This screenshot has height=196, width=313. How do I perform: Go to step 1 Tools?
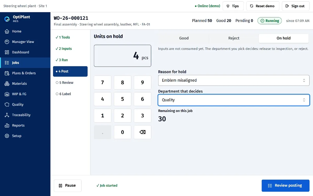70,37
